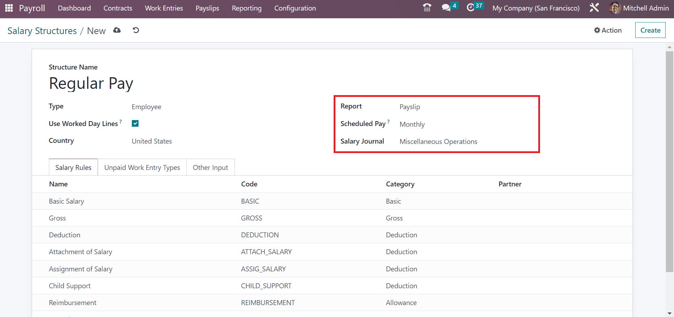The image size is (674, 317).
Task: Go back via Salary Structures breadcrumb
Action: pyautogui.click(x=42, y=31)
